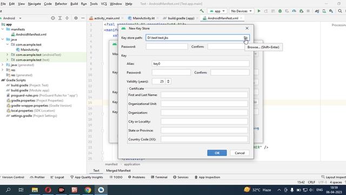This screenshot has height=195, width=346.
Task: Click the key store Confirm password field
Action: pyautogui.click(x=228, y=47)
